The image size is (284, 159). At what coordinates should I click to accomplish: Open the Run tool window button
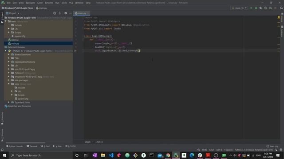(x=57, y=146)
